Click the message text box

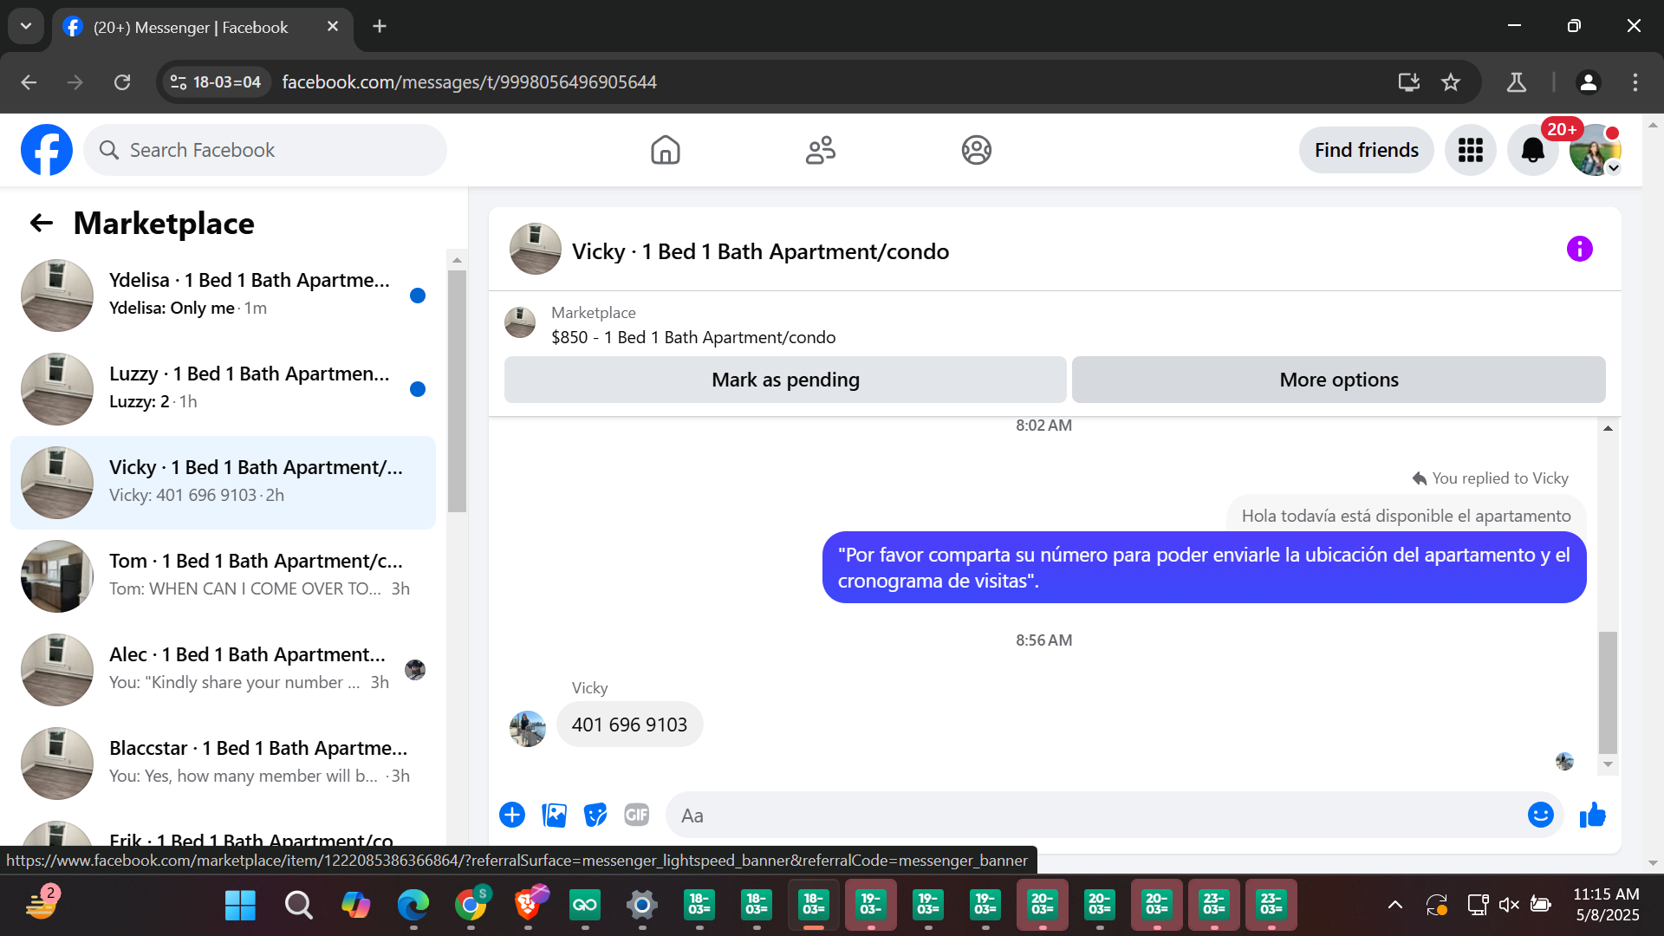tap(1096, 816)
